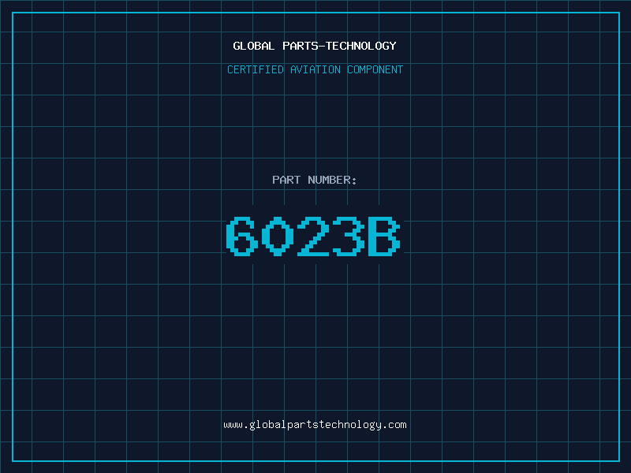
Task: Select the CERTIFIED AVIATION COMPONENT subtitle
Action: pos(315,69)
